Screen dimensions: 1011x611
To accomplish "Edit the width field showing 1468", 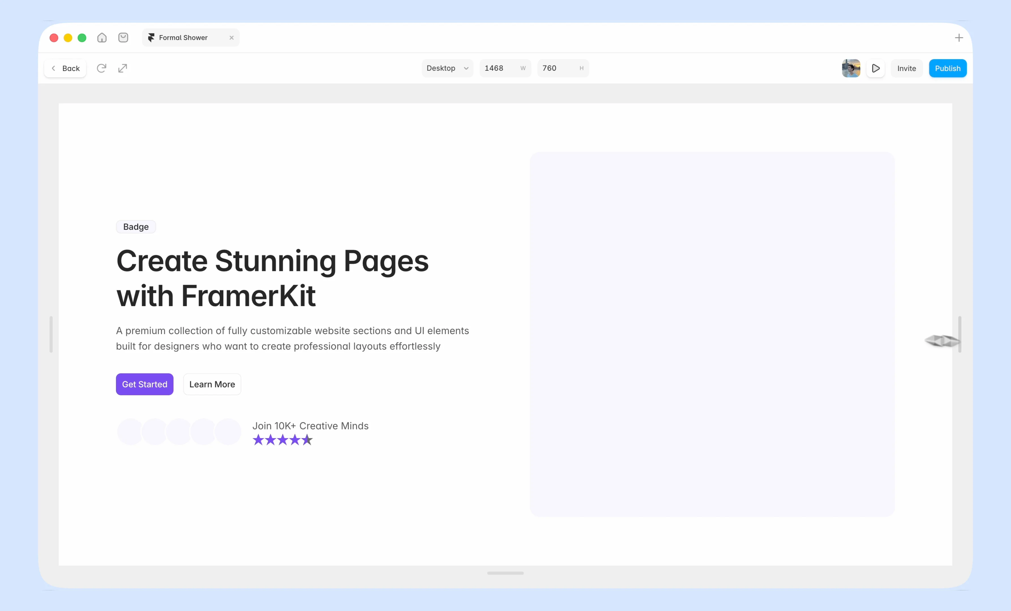I will (x=505, y=68).
